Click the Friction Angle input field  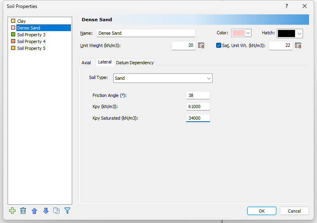point(198,95)
